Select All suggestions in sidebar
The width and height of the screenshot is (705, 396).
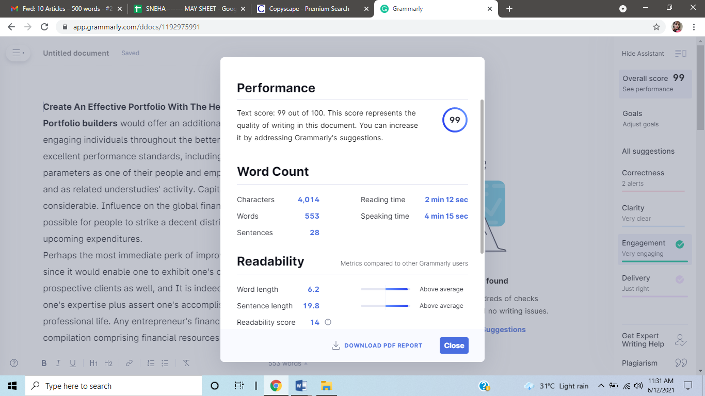(x=648, y=151)
